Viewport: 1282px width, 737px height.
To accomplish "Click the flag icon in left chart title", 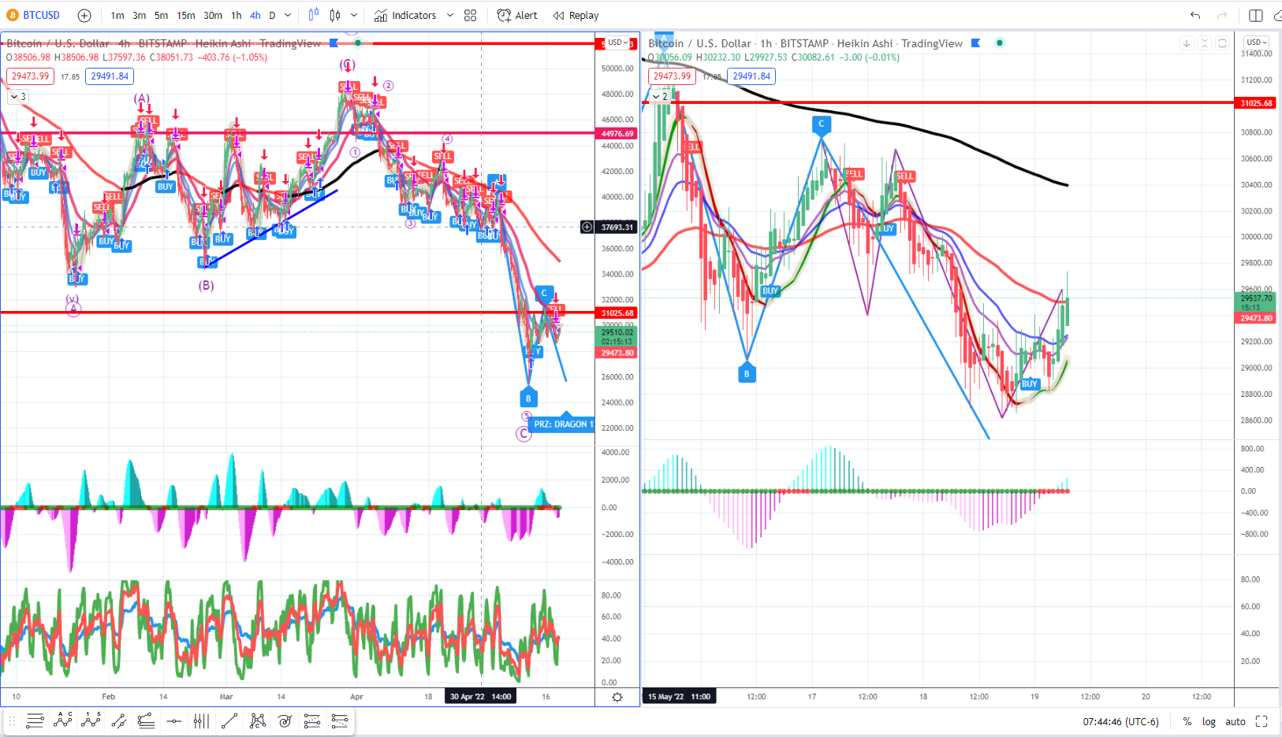I will [334, 43].
